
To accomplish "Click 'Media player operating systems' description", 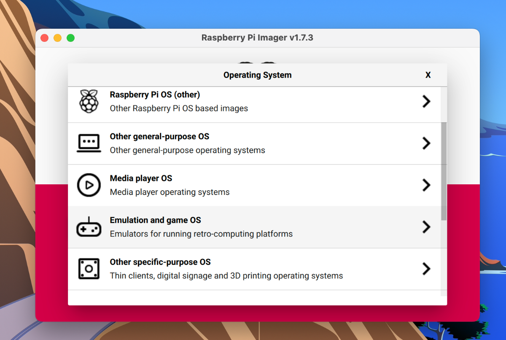I will [x=170, y=192].
